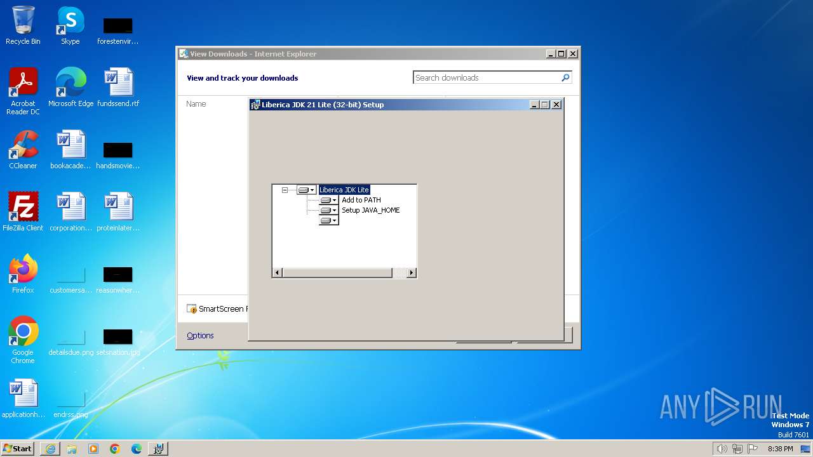Maximize the View Downloads window
813x457 pixels.
click(561, 54)
